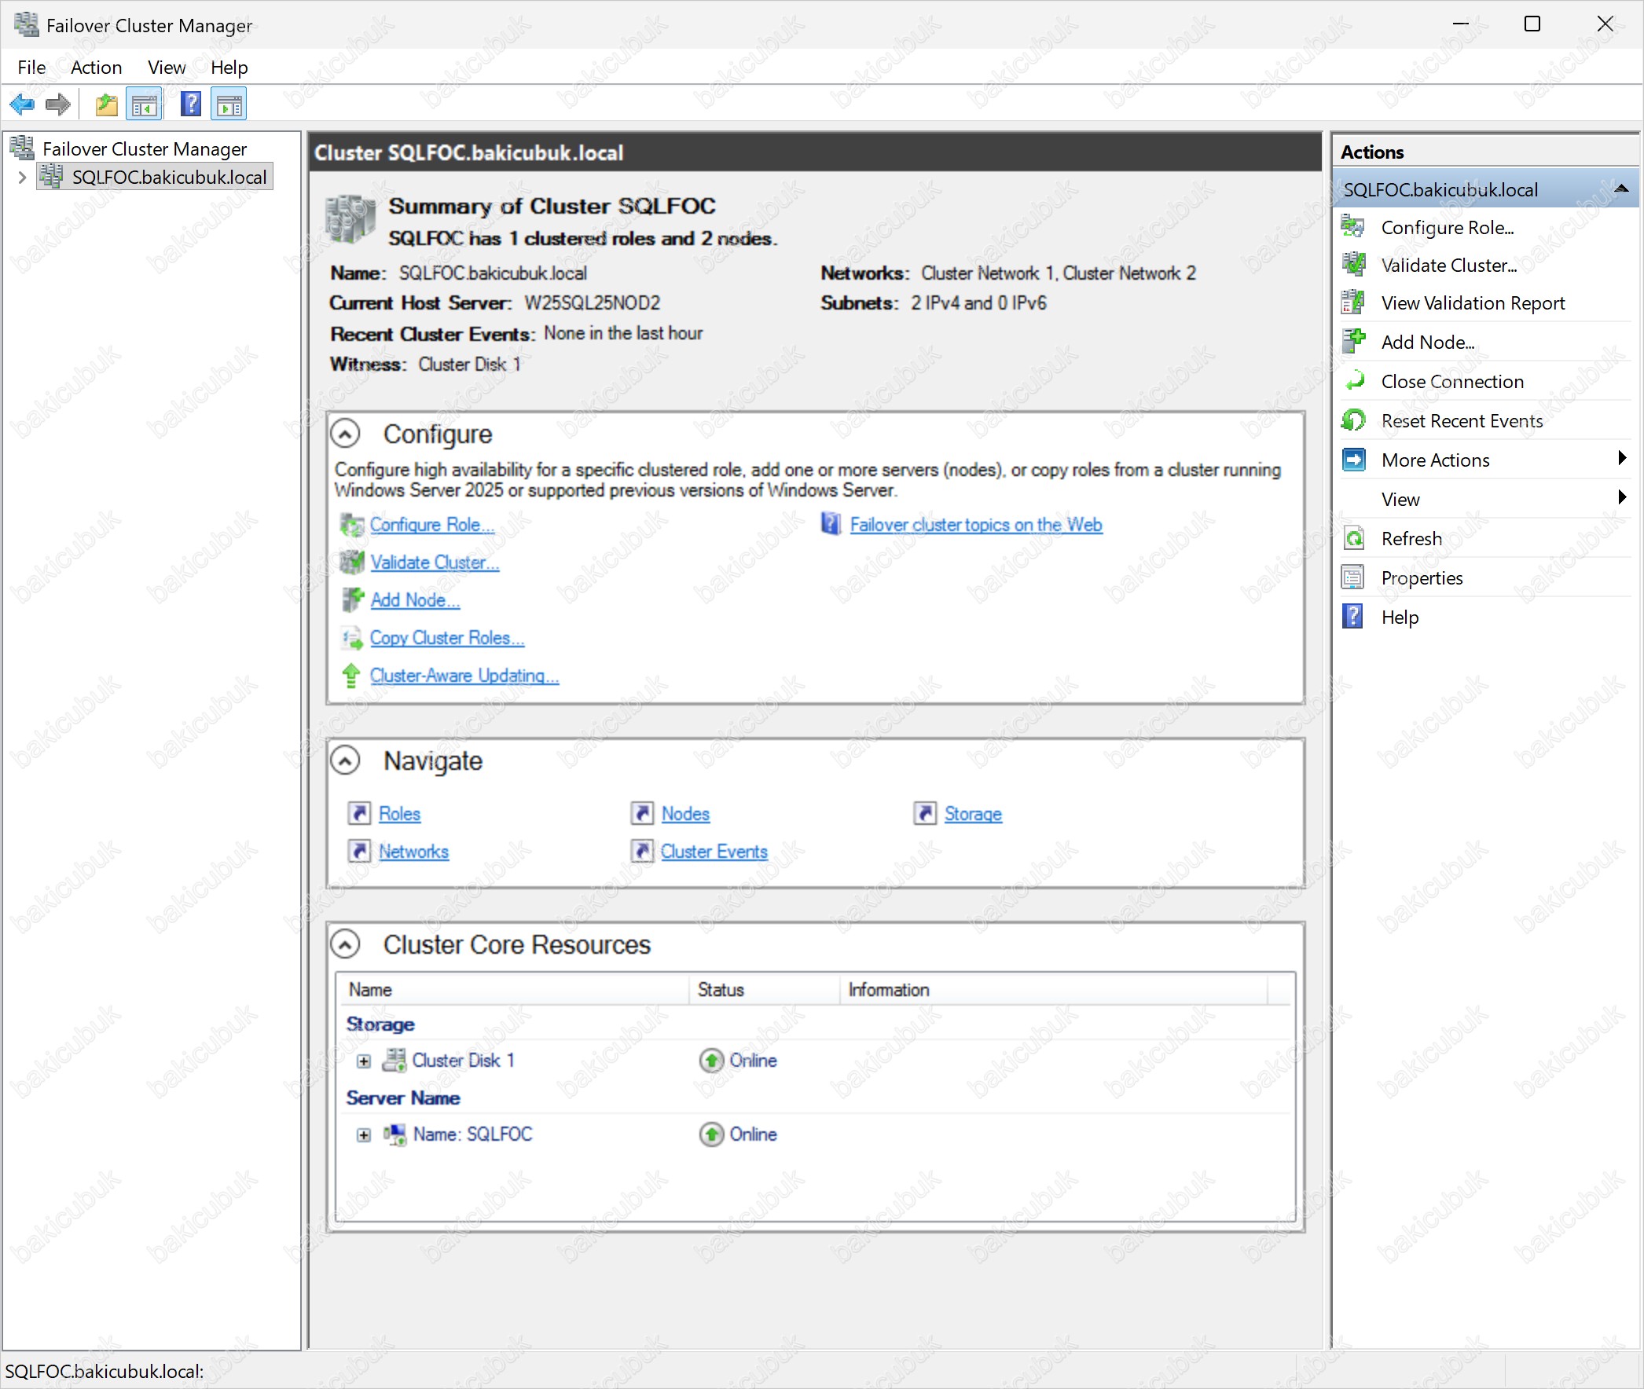Click the Back arrow toolbar icon
This screenshot has width=1644, height=1389.
pos(21,104)
